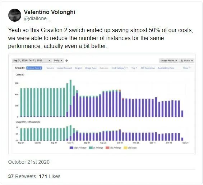Group by Linked Account

tap(64, 68)
